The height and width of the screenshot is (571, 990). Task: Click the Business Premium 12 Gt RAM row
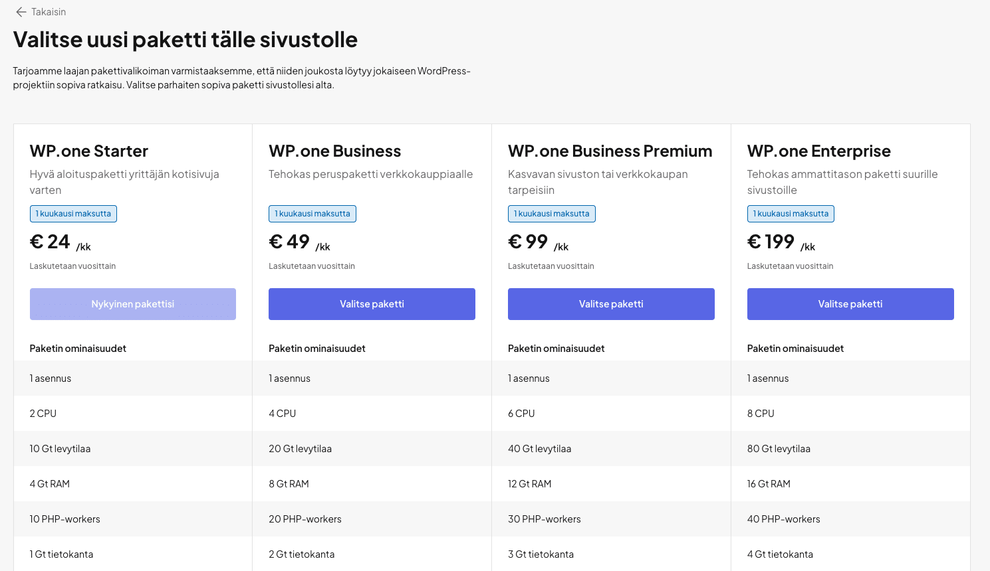coord(530,484)
